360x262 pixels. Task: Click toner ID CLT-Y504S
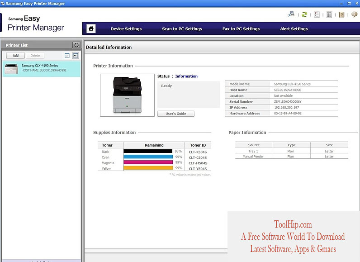(x=198, y=168)
